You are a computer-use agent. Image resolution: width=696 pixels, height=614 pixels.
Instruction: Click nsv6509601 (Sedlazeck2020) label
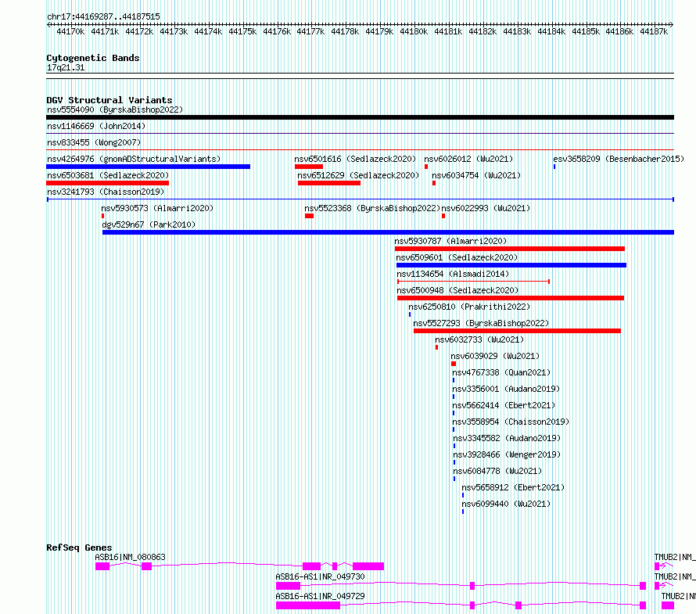pyautogui.click(x=457, y=257)
